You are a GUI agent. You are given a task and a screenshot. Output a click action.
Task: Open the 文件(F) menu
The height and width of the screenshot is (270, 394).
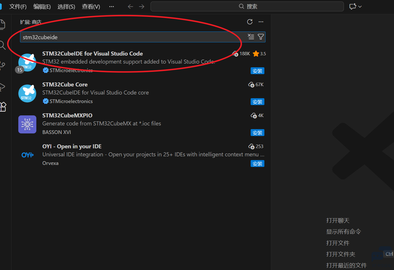click(x=18, y=7)
